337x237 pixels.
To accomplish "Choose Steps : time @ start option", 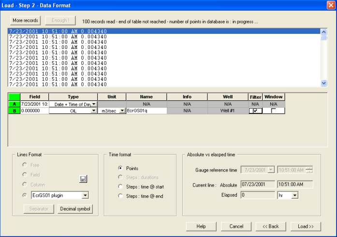I will click(x=120, y=187).
